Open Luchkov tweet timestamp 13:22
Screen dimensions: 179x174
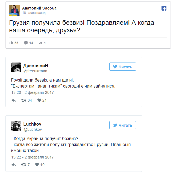point(32,157)
